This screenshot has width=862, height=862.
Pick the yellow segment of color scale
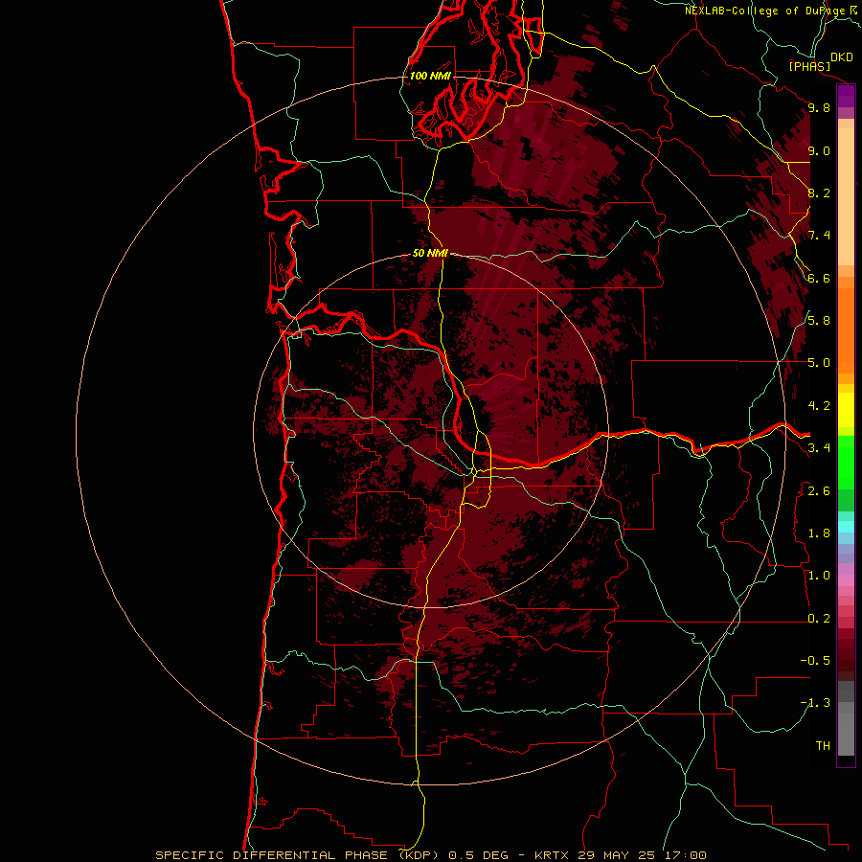(x=846, y=410)
